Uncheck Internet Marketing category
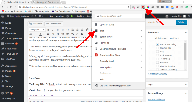Screen dimensions: 192x102 click(157, 44)
